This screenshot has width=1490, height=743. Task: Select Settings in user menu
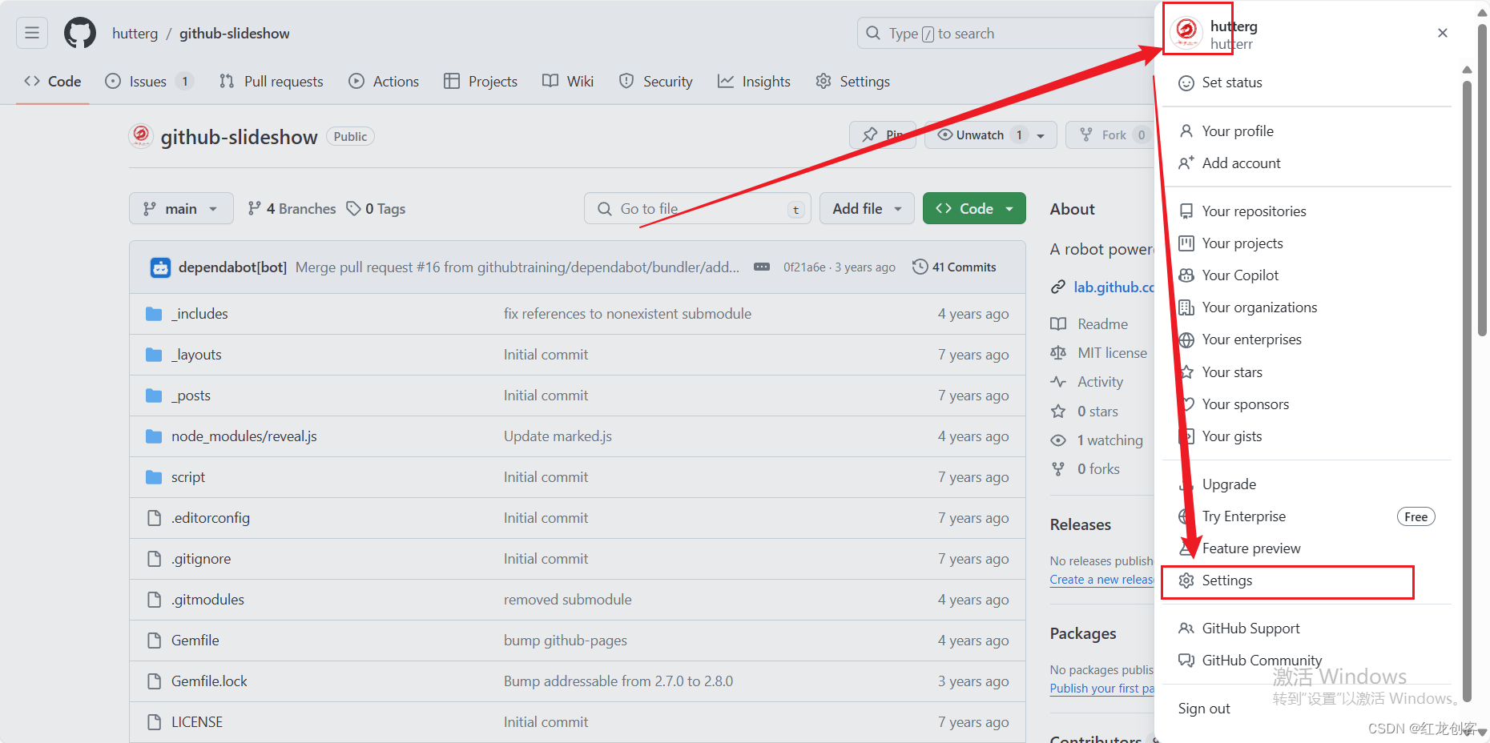pyautogui.click(x=1307, y=580)
